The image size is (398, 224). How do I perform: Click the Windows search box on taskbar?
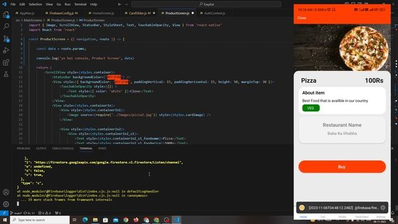40,220
